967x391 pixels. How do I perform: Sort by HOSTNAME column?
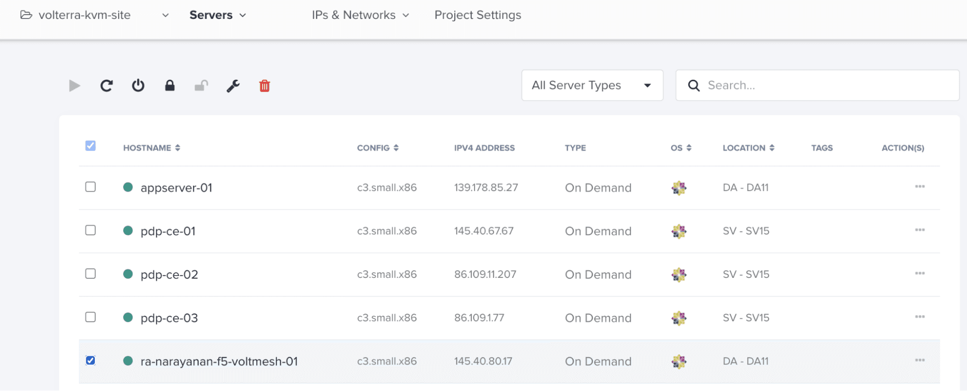coord(152,148)
